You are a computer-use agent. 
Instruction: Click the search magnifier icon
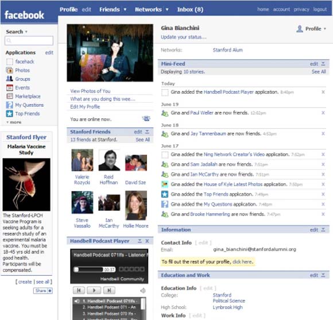(x=9, y=40)
